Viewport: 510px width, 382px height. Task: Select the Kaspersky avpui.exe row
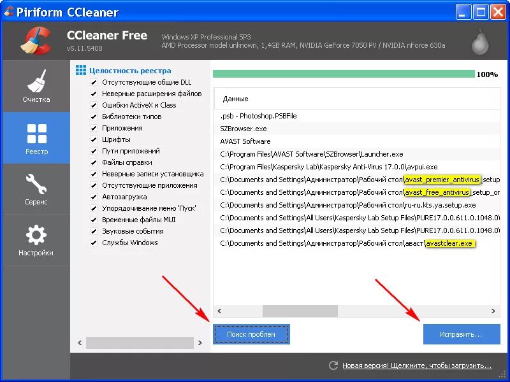[357, 167]
